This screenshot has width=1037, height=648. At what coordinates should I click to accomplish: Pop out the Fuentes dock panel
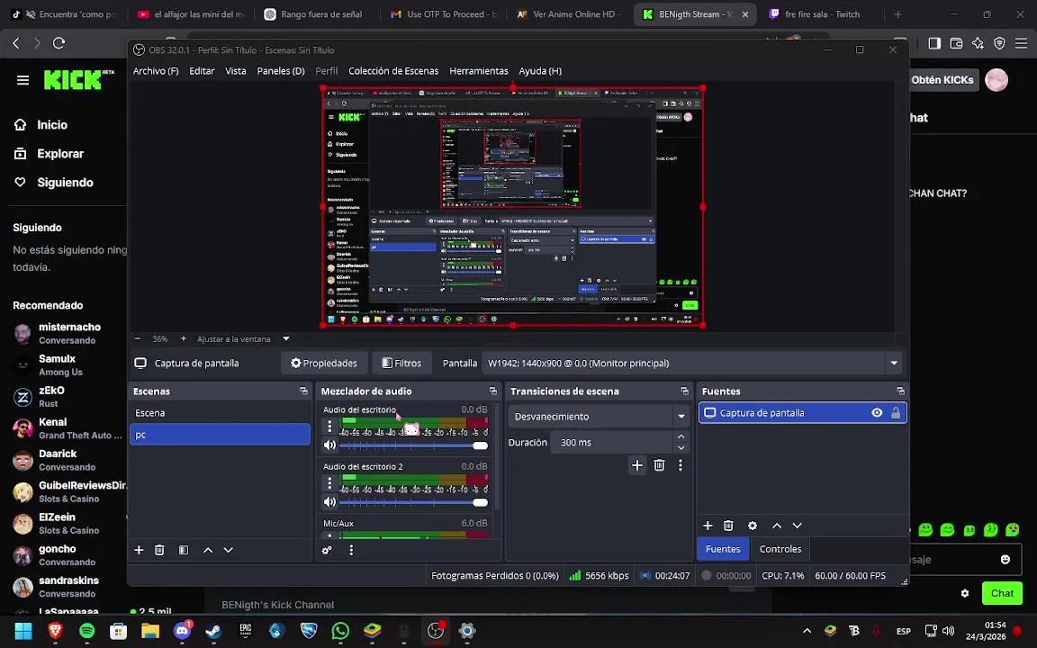click(x=900, y=391)
